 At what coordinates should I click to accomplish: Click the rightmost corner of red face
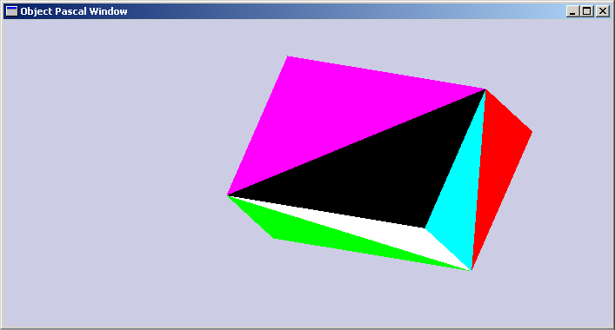tap(531, 132)
